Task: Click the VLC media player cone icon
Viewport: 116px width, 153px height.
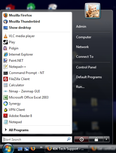Action: tap(6, 36)
